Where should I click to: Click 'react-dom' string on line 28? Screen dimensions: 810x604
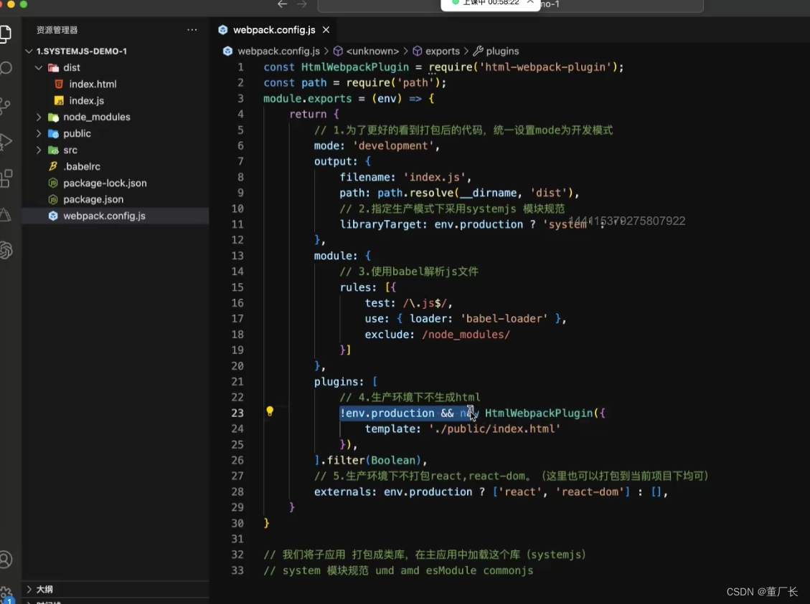tap(590, 492)
